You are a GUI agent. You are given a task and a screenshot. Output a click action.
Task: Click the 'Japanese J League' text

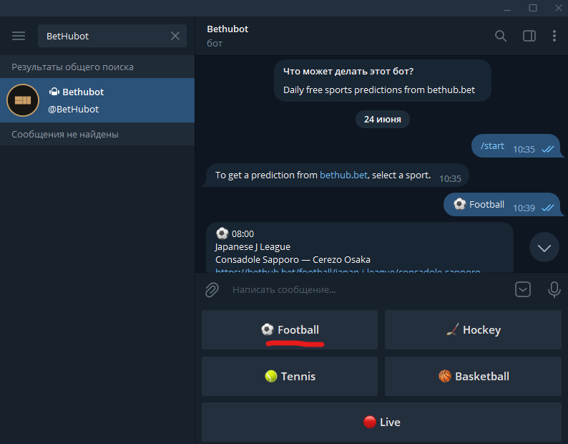click(x=253, y=247)
